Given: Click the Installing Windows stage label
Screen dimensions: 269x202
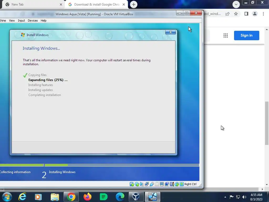Looking at the screenshot, I should [x=62, y=172].
